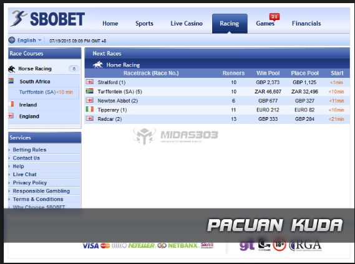
Task: Click the South Africa flag in the sidebar
Action: [x=11, y=81]
